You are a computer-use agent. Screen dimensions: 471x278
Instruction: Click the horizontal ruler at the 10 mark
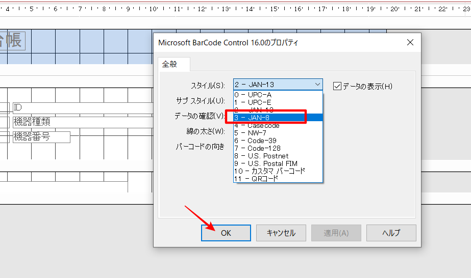[153, 9]
